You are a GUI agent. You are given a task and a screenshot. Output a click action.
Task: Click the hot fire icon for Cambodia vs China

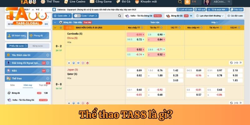click(x=87, y=63)
